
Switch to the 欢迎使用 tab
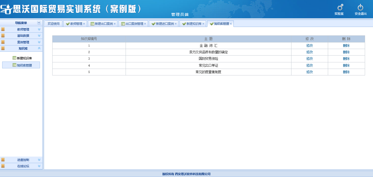pyautogui.click(x=54, y=24)
